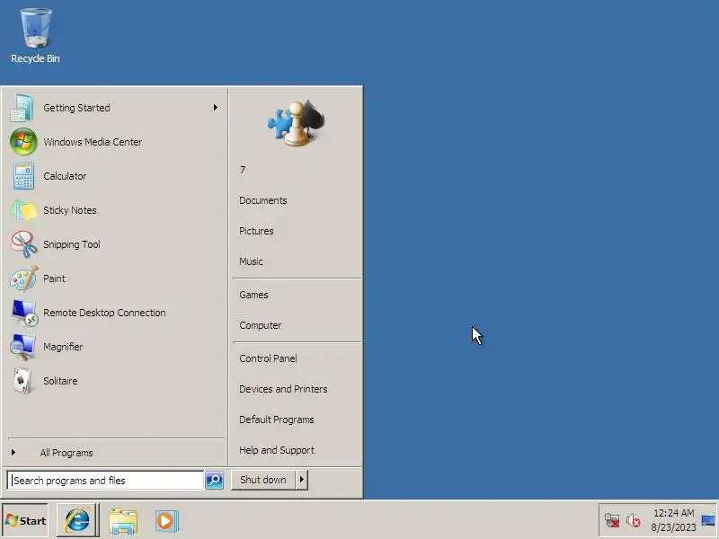
Task: Click the date 8/23/2023 in tray
Action: (673, 527)
